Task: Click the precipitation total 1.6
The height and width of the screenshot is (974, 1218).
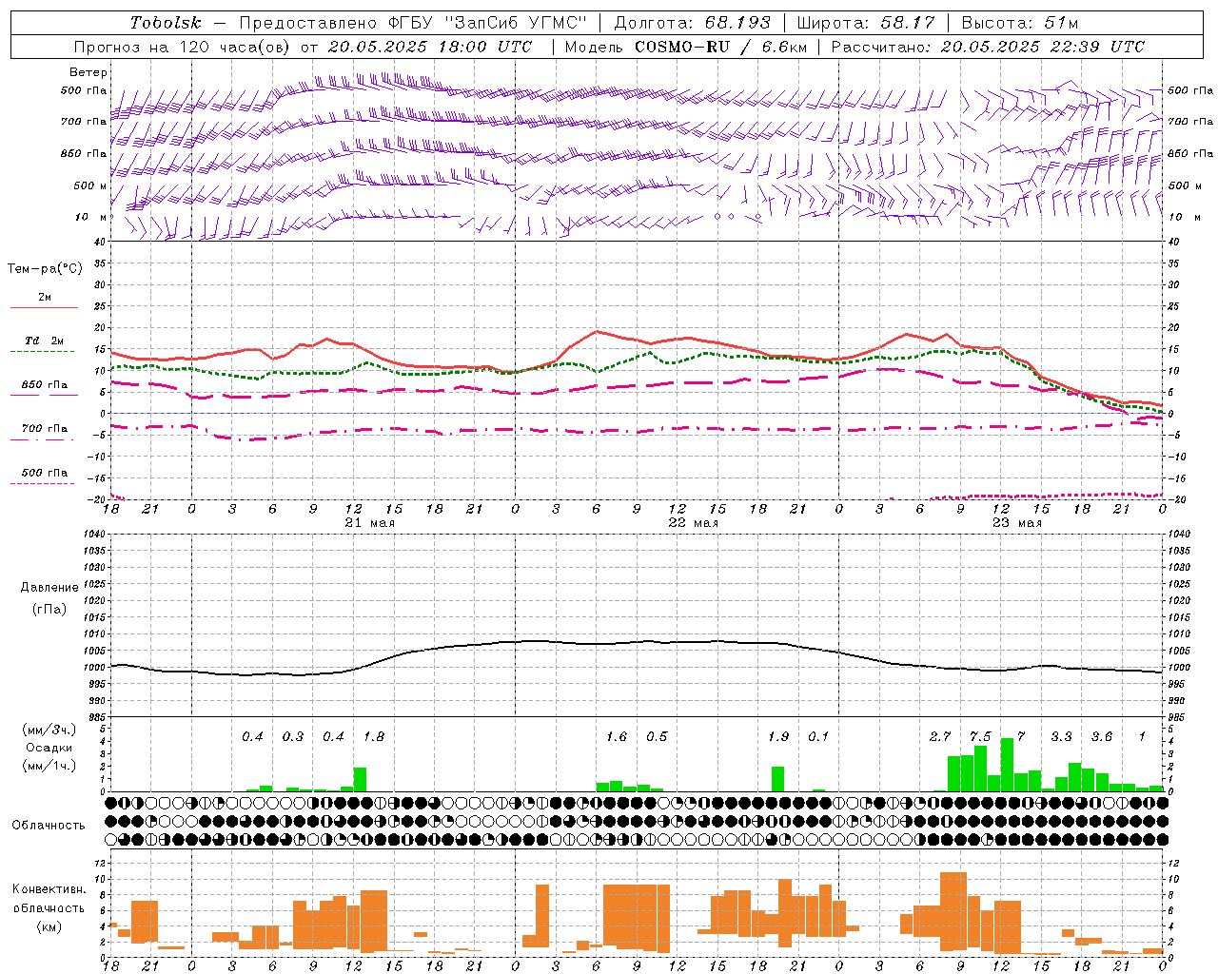Action: pyautogui.click(x=617, y=737)
